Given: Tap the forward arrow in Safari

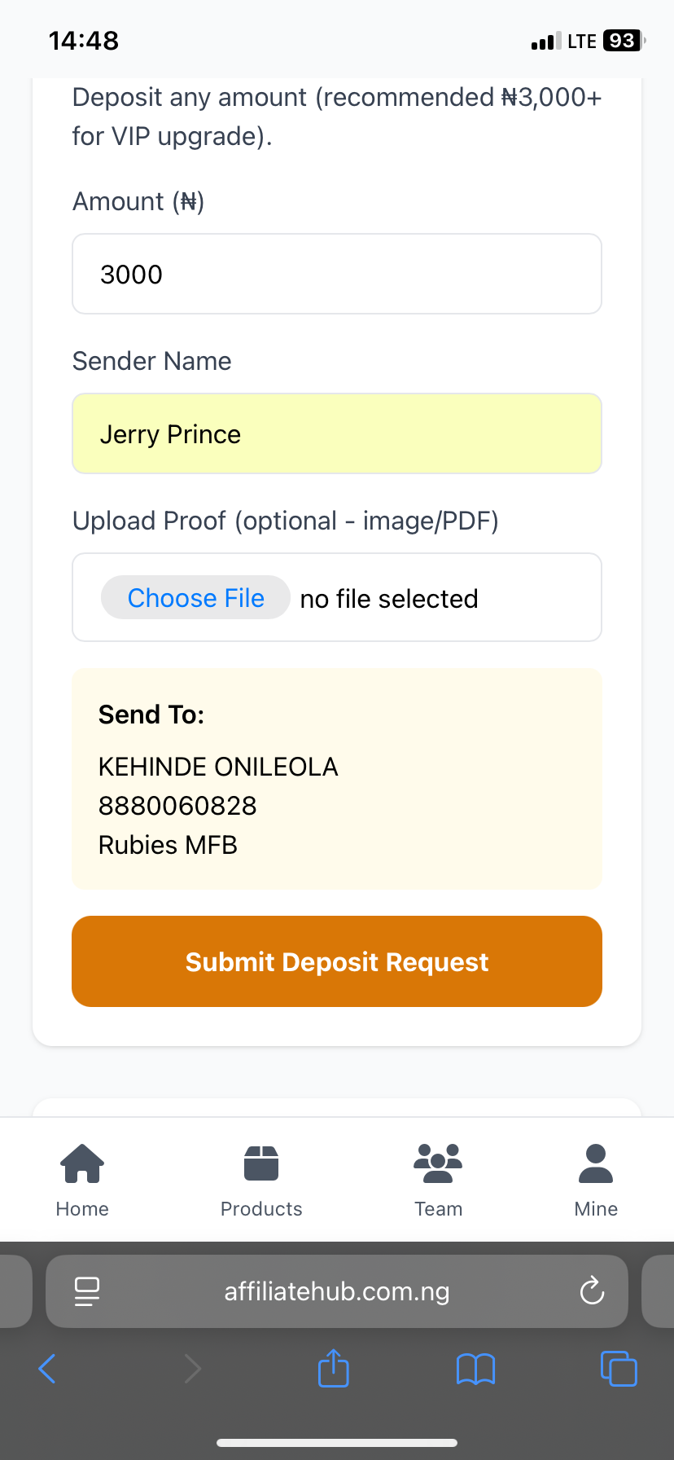Looking at the screenshot, I should pos(192,1369).
